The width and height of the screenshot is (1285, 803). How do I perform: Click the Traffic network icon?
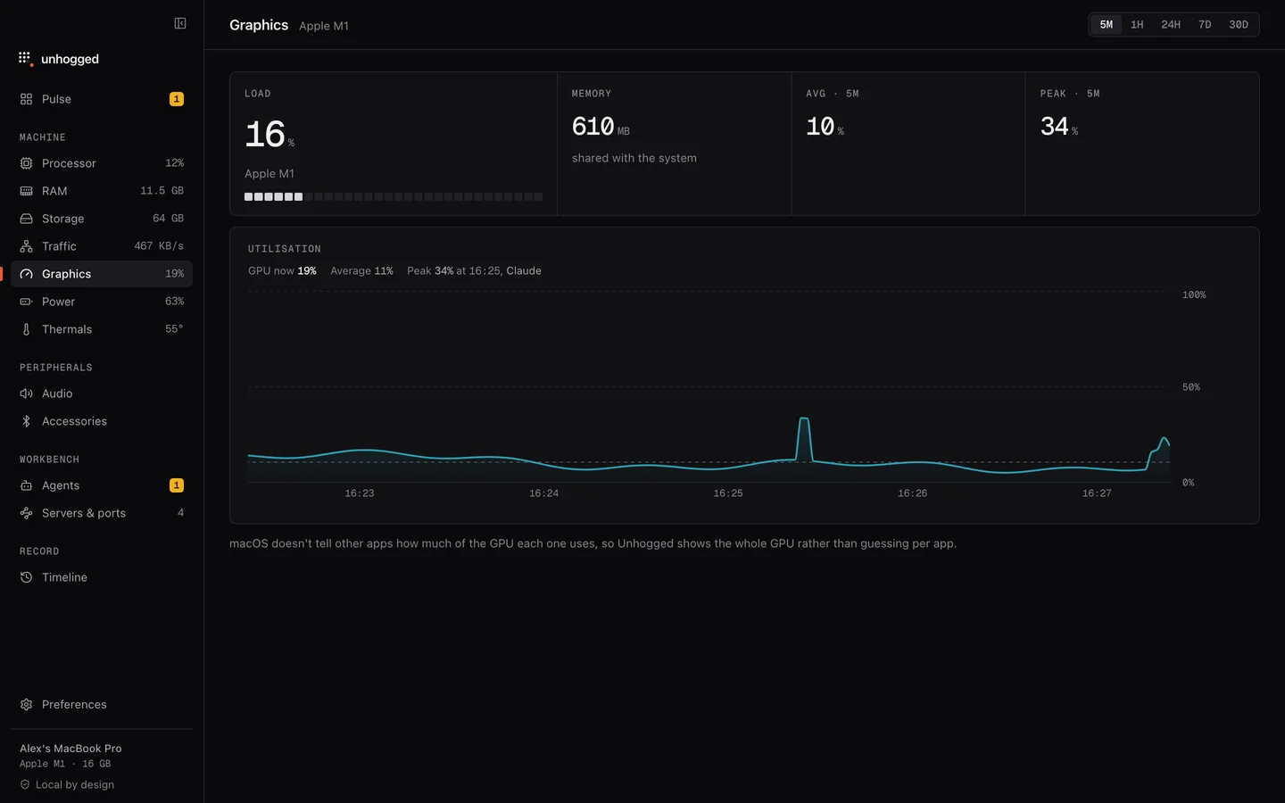(x=26, y=246)
